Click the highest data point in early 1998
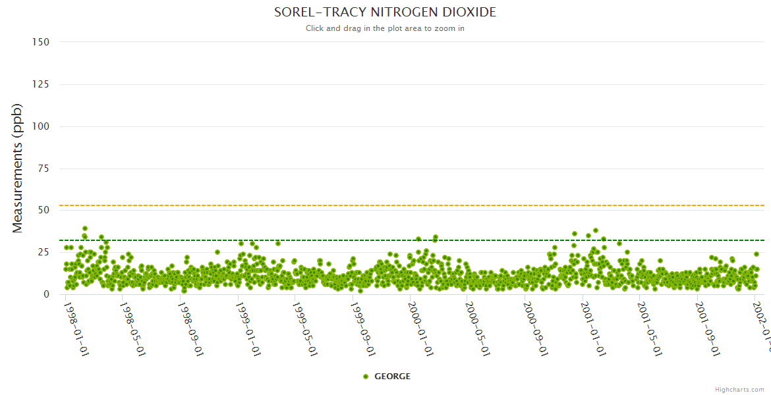771x395 pixels. click(x=85, y=228)
